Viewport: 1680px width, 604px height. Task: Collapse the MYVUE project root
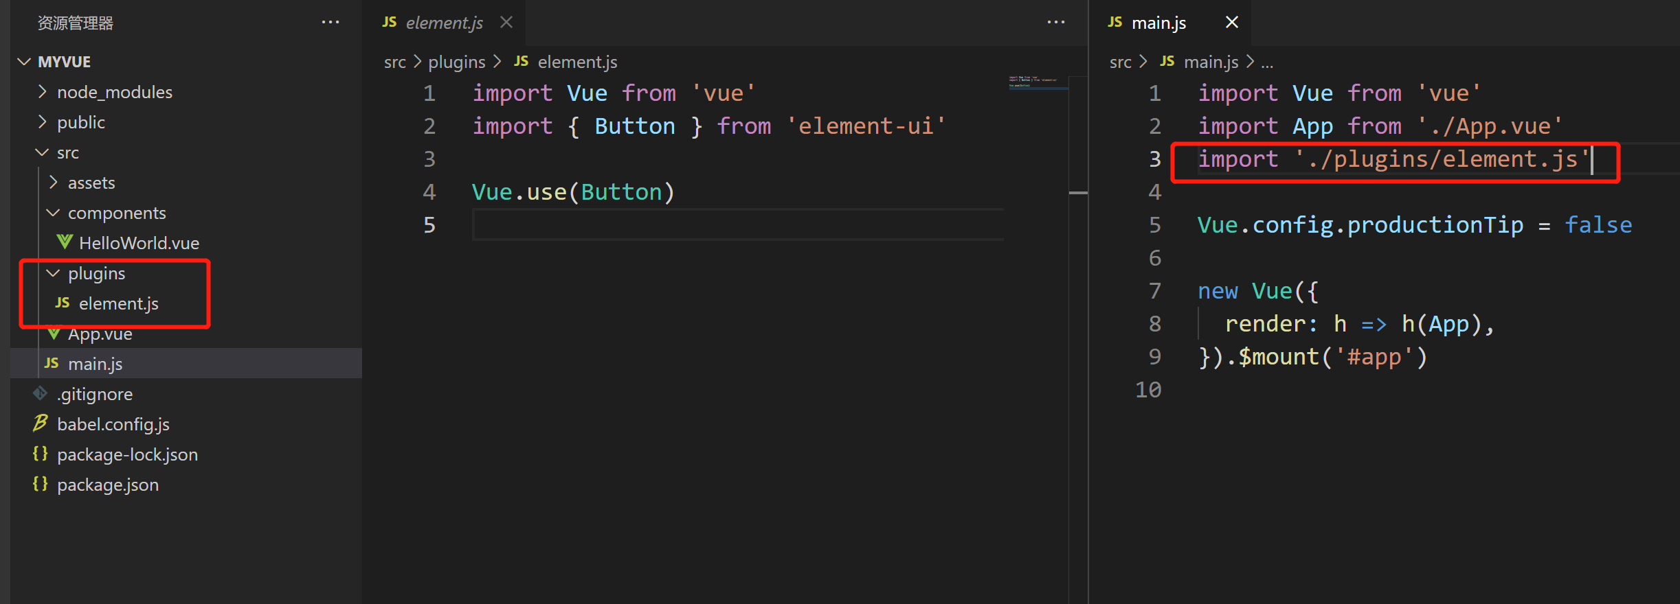point(25,62)
